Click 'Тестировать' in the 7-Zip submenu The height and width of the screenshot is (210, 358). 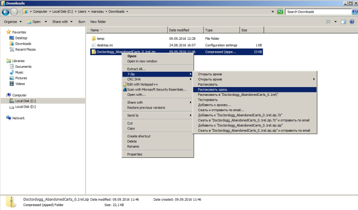click(208, 100)
